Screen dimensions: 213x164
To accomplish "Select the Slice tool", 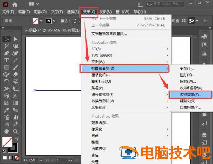I will click(15, 124).
